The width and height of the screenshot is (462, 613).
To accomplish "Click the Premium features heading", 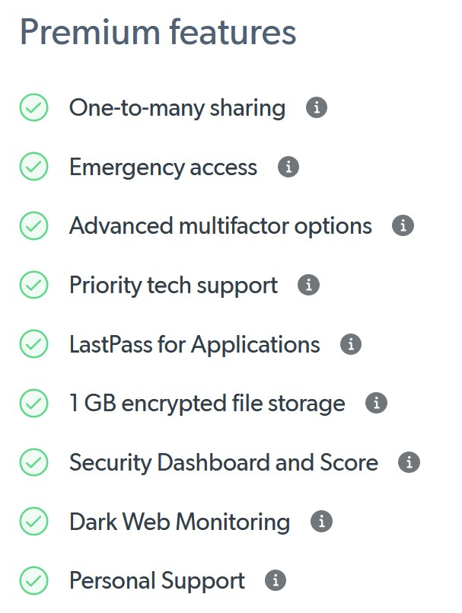I will pos(158,33).
